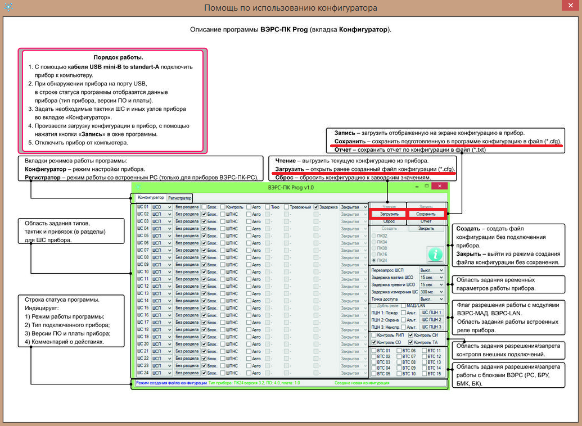
Task: Open the Задержка взятия ШСО dropdown
Action: (x=431, y=278)
